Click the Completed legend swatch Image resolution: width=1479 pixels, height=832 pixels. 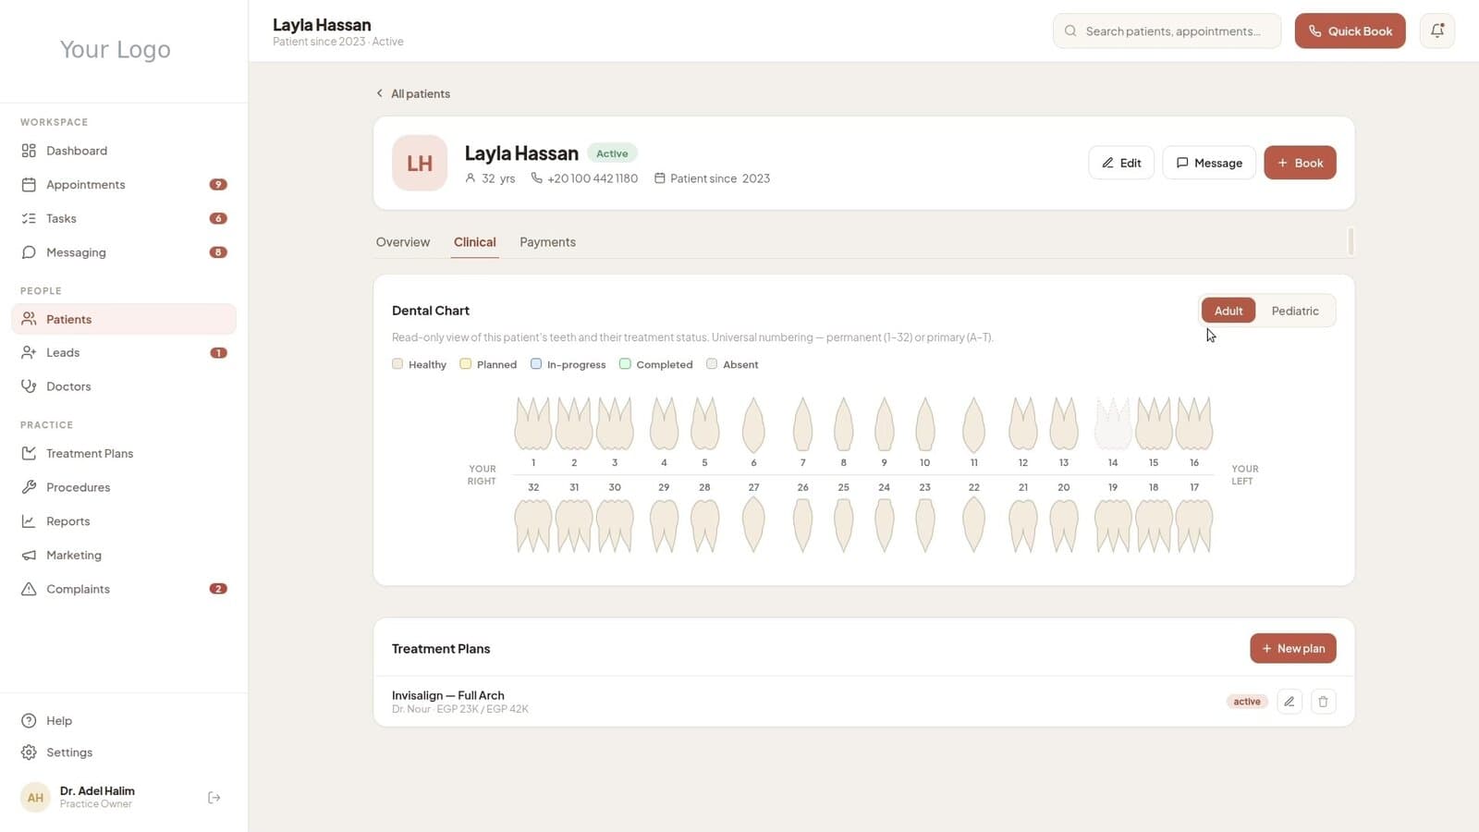pyautogui.click(x=625, y=364)
